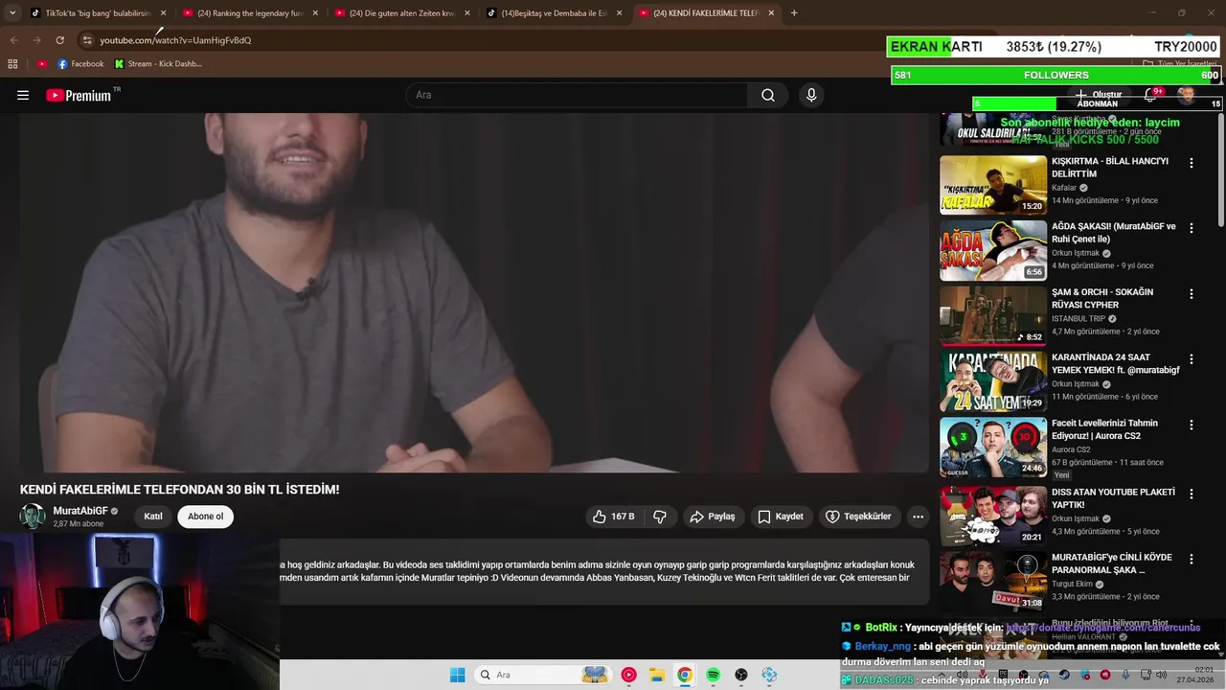Open options for MURATABİGF'ye CİNLİ KÖYDE video
Viewport: 1226px width, 690px height.
(1192, 559)
